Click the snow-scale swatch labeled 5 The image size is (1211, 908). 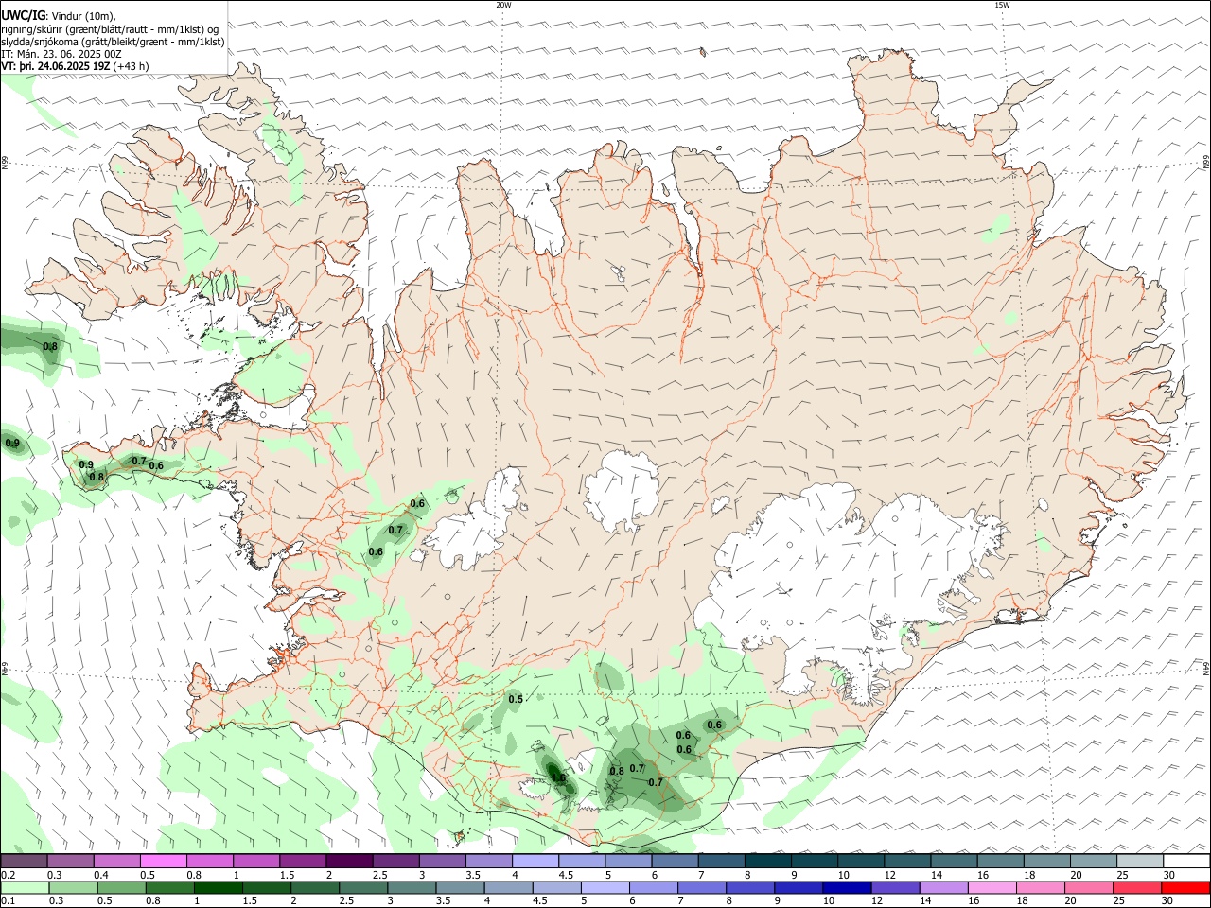pos(627,862)
